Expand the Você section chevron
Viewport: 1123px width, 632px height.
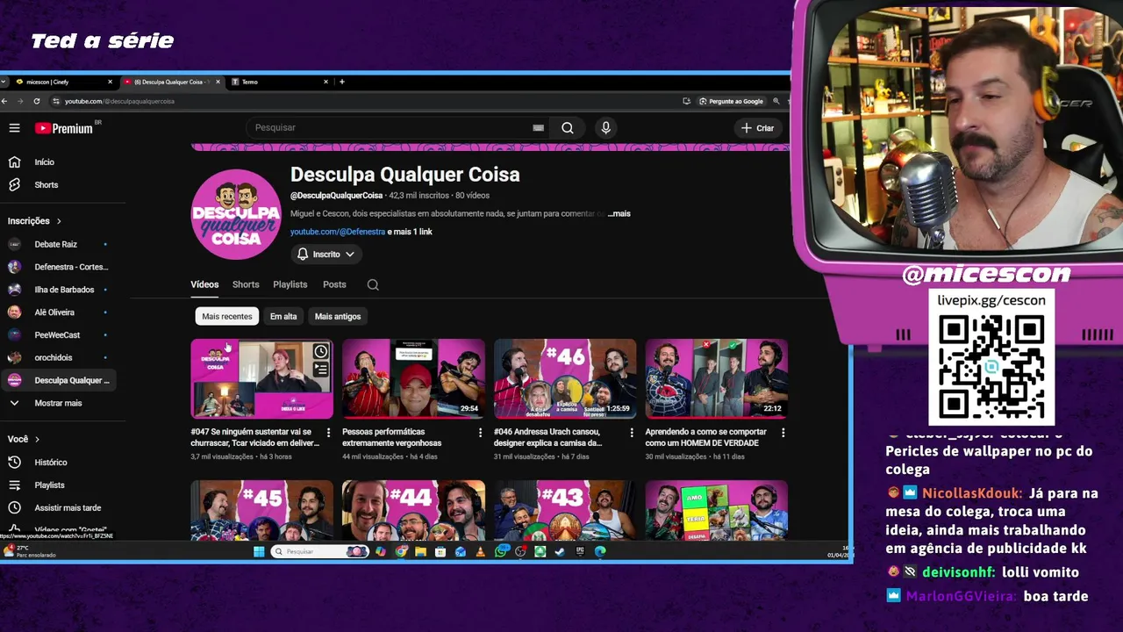click(37, 439)
